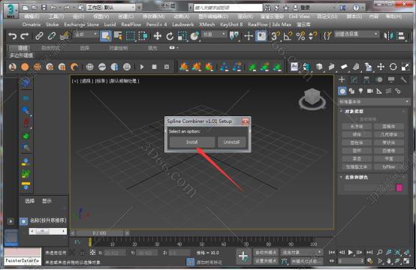Open the reference coordinate system dropdown

click(214, 34)
